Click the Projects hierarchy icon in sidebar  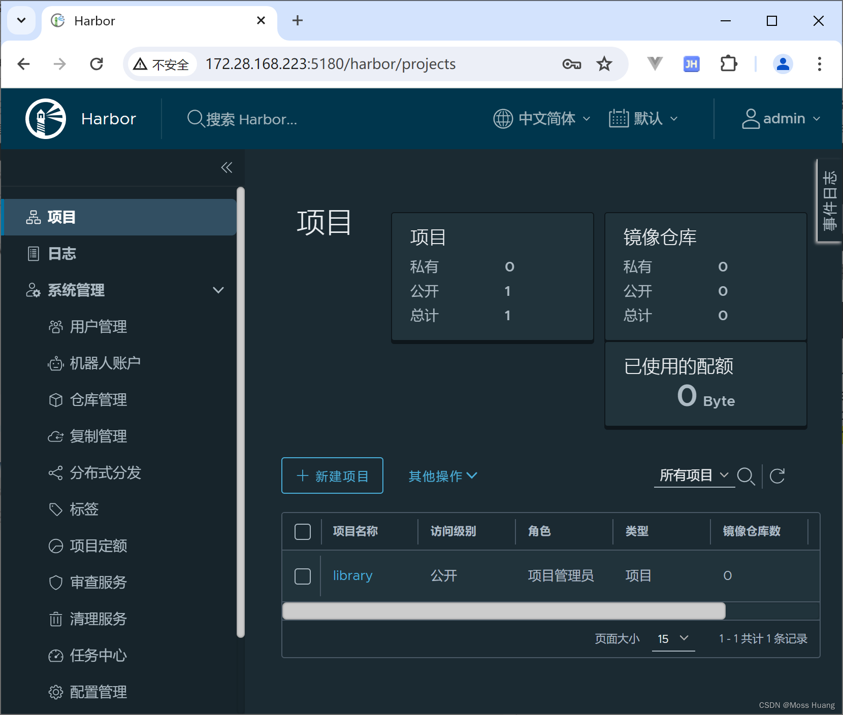click(x=34, y=217)
